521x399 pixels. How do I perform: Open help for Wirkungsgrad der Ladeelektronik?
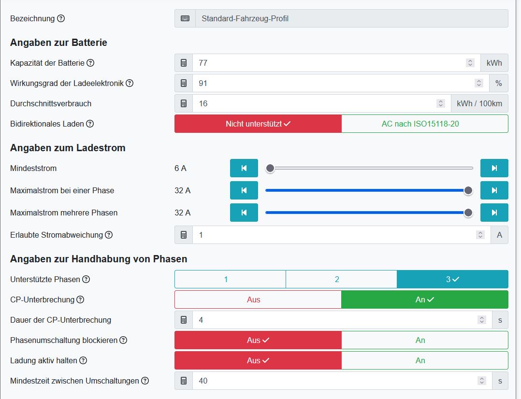click(x=130, y=83)
